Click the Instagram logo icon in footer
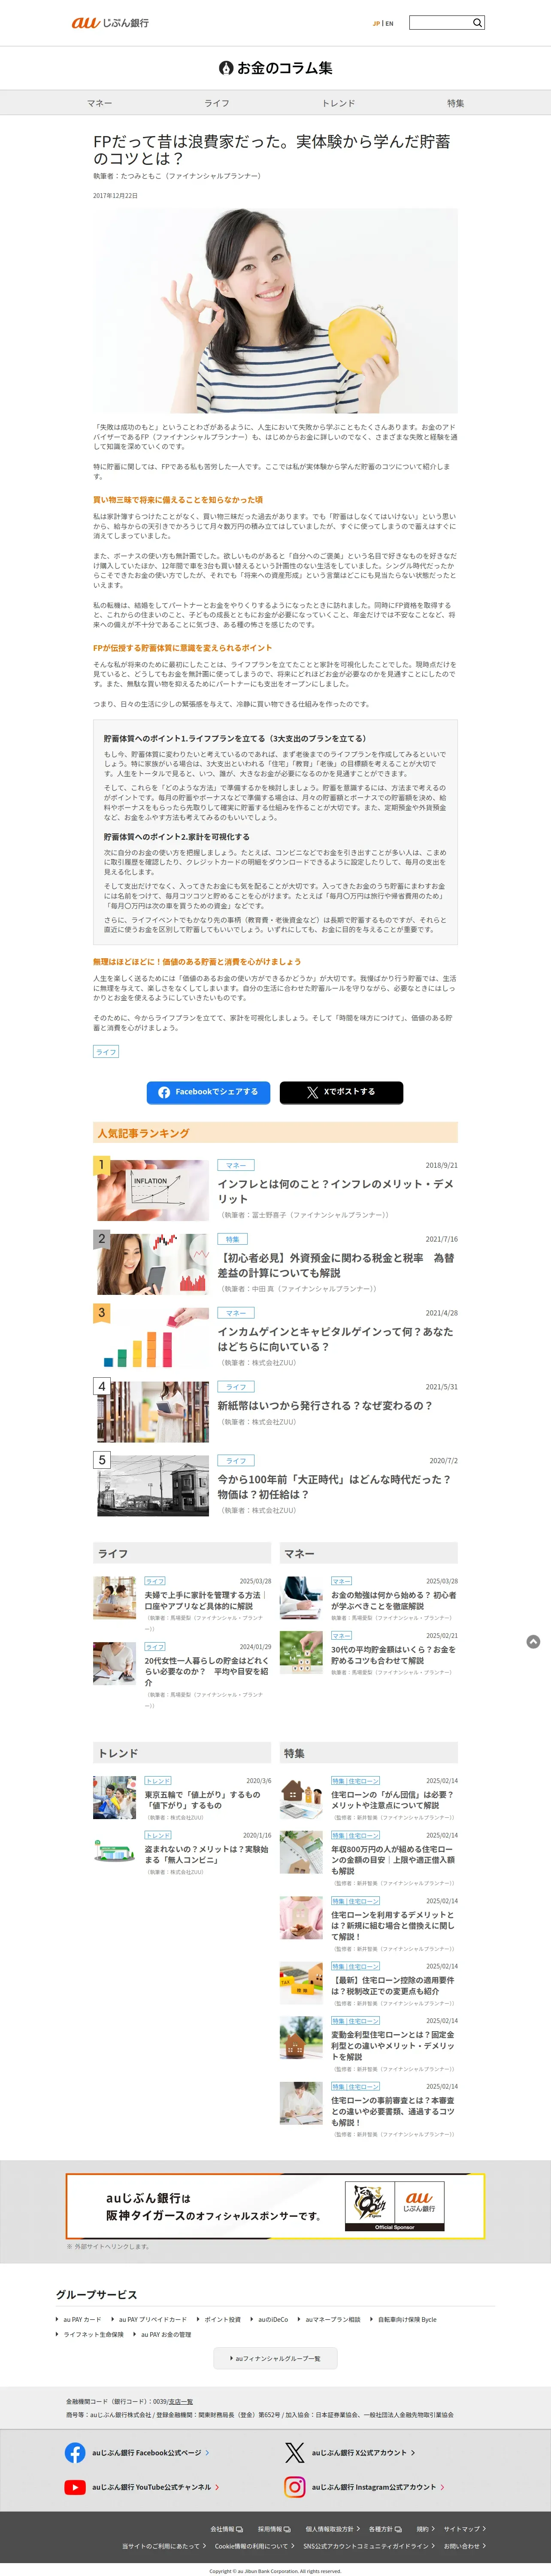This screenshot has height=2576, width=551. 294,2487
